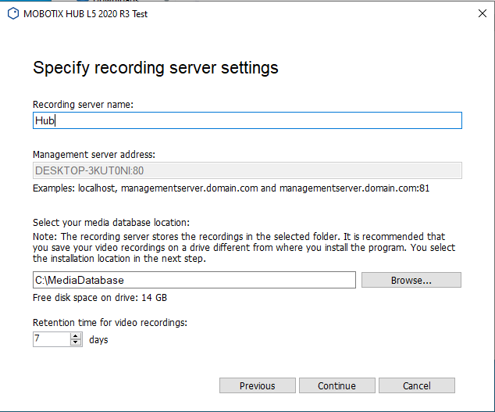Cancel the recording server setup
495x412 pixels.
(x=417, y=385)
